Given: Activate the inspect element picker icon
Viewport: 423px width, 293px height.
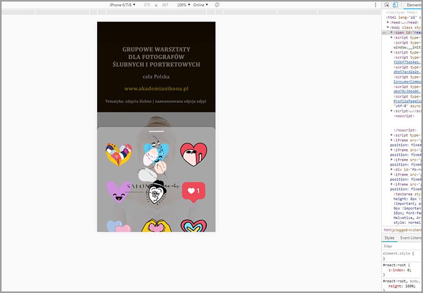Looking at the screenshot, I should [387, 5].
